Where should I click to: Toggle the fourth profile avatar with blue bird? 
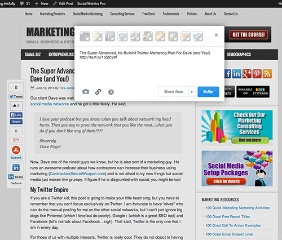122,36
